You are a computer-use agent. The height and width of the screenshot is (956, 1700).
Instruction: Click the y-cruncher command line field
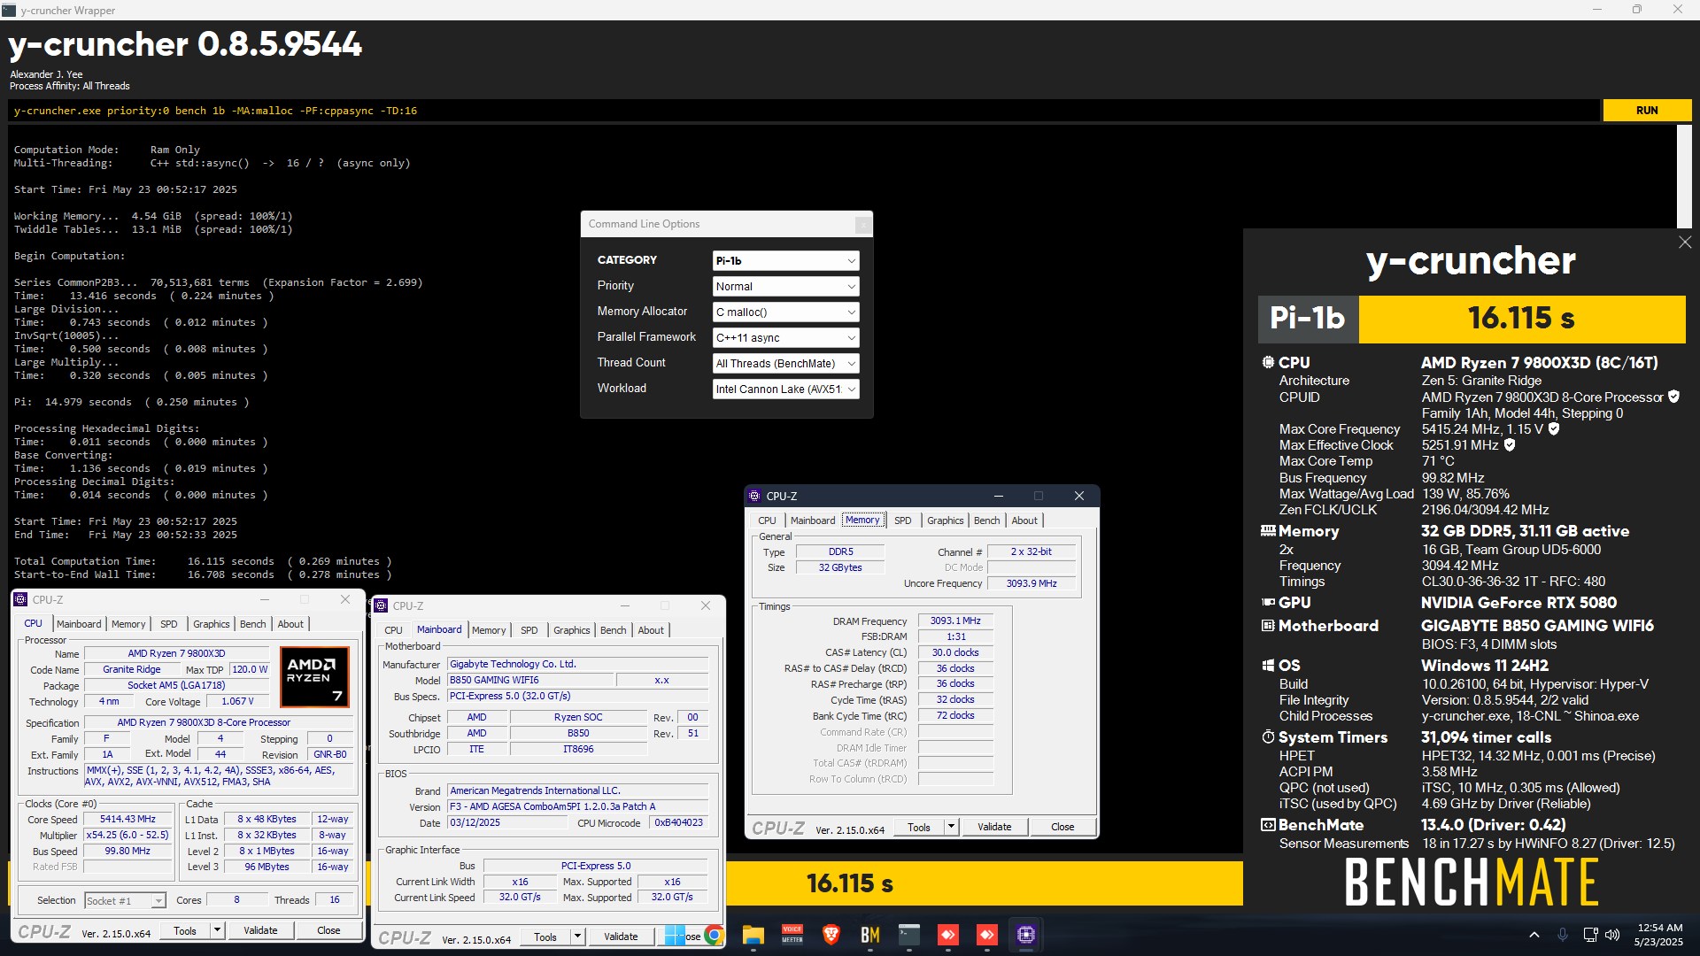tap(804, 111)
